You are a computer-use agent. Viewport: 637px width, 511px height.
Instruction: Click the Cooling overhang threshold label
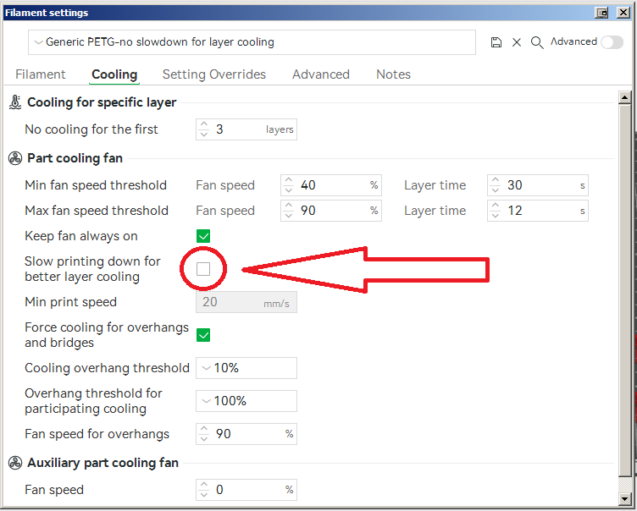pyautogui.click(x=108, y=368)
